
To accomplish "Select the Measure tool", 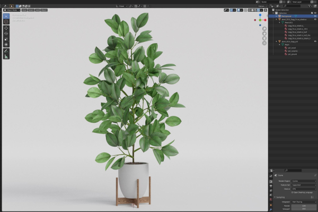I will 6,56.
